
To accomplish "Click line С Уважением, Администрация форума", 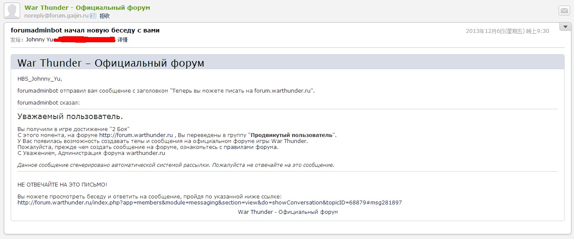I will [x=91, y=153].
